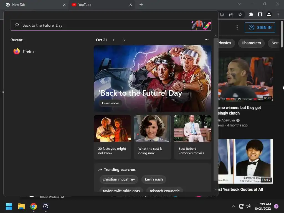Click the hoverboard and jacket illustration in the search box
The image size is (284, 213).
pos(201,25)
